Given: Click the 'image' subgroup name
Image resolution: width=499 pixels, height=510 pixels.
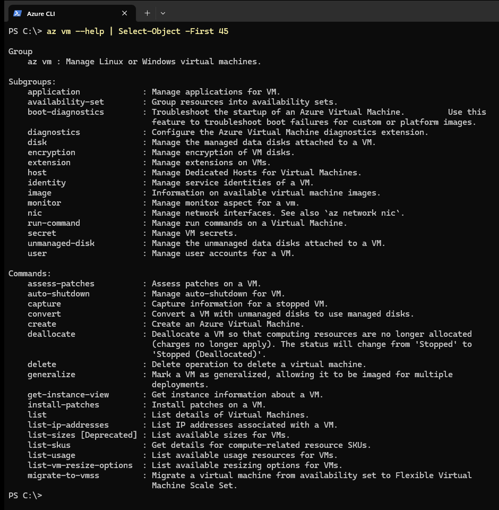Looking at the screenshot, I should coord(39,193).
